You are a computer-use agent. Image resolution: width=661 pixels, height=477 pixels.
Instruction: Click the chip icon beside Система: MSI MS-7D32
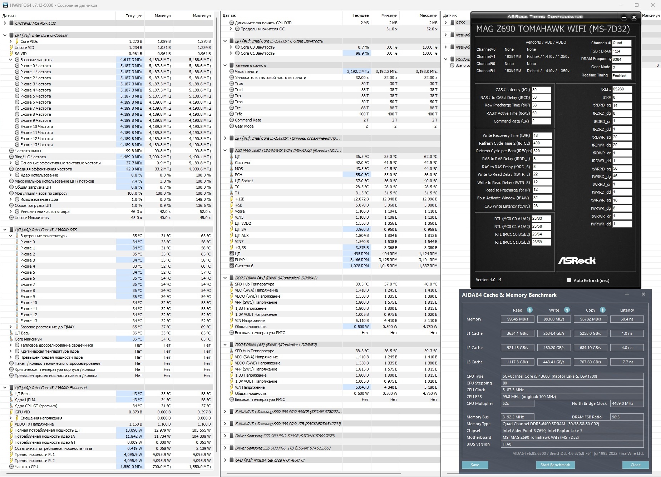click(x=11, y=23)
